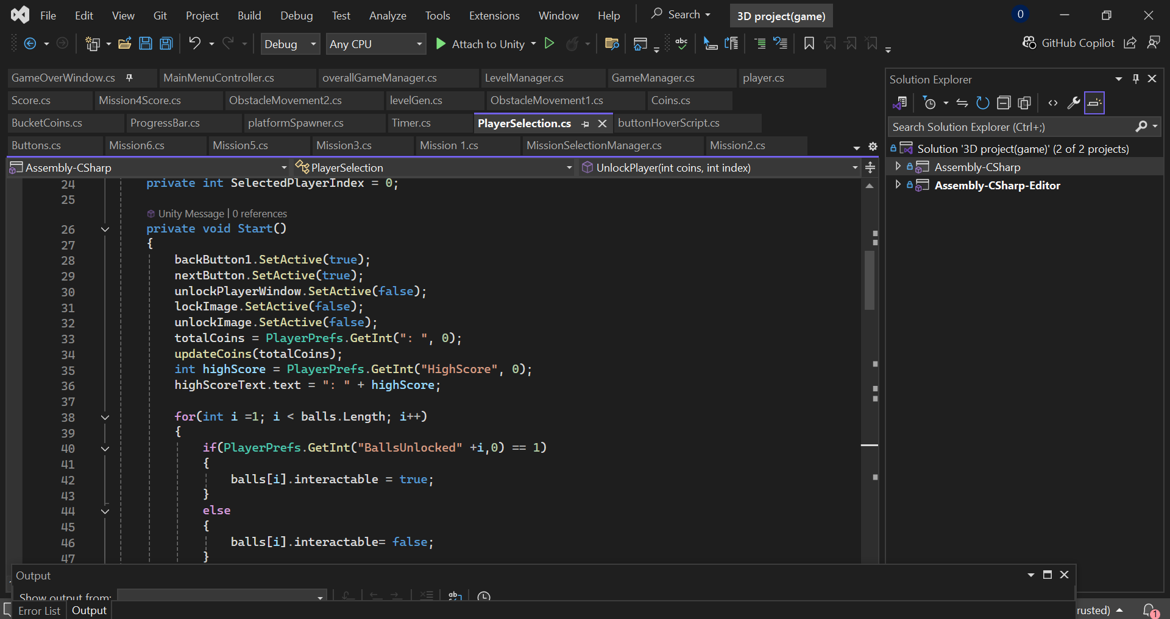Open the Extensions menu
The image size is (1170, 619).
pos(494,16)
